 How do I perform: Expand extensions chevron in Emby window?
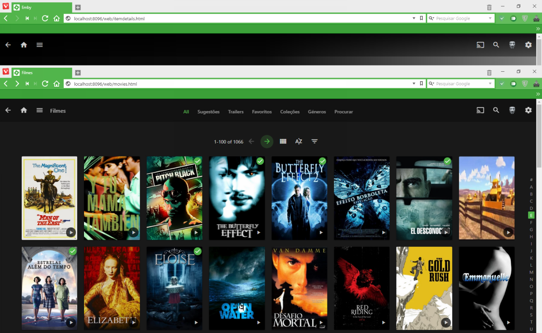[538, 28]
